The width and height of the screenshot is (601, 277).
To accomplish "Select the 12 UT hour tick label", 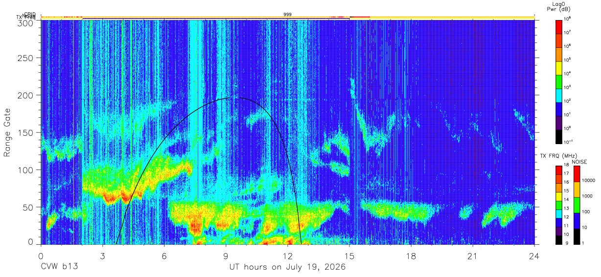I will [288, 256].
